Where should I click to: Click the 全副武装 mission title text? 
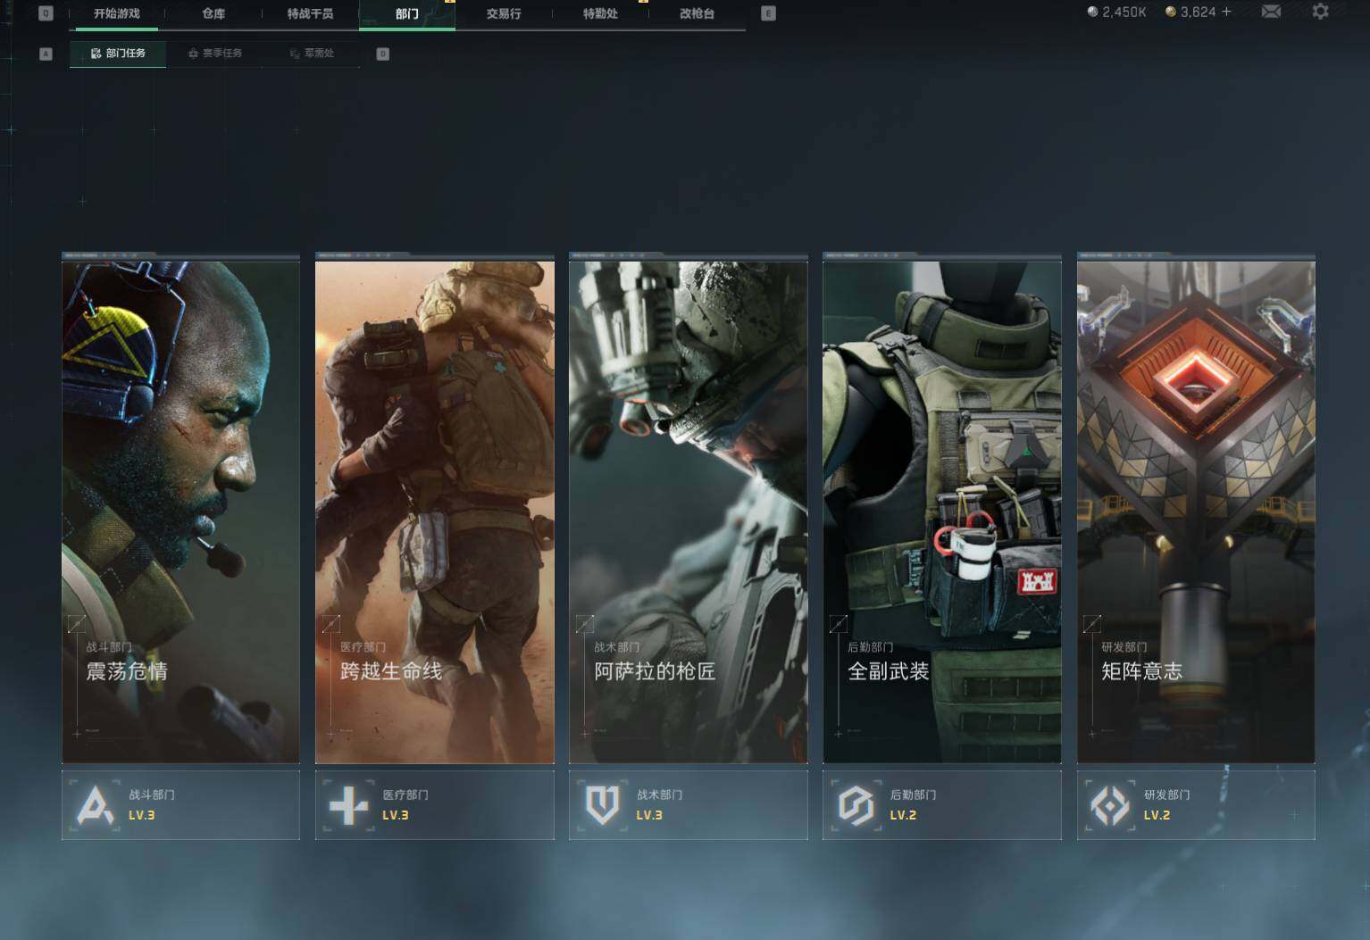[x=889, y=671]
